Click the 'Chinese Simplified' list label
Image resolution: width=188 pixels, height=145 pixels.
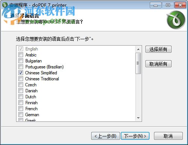click(41, 73)
